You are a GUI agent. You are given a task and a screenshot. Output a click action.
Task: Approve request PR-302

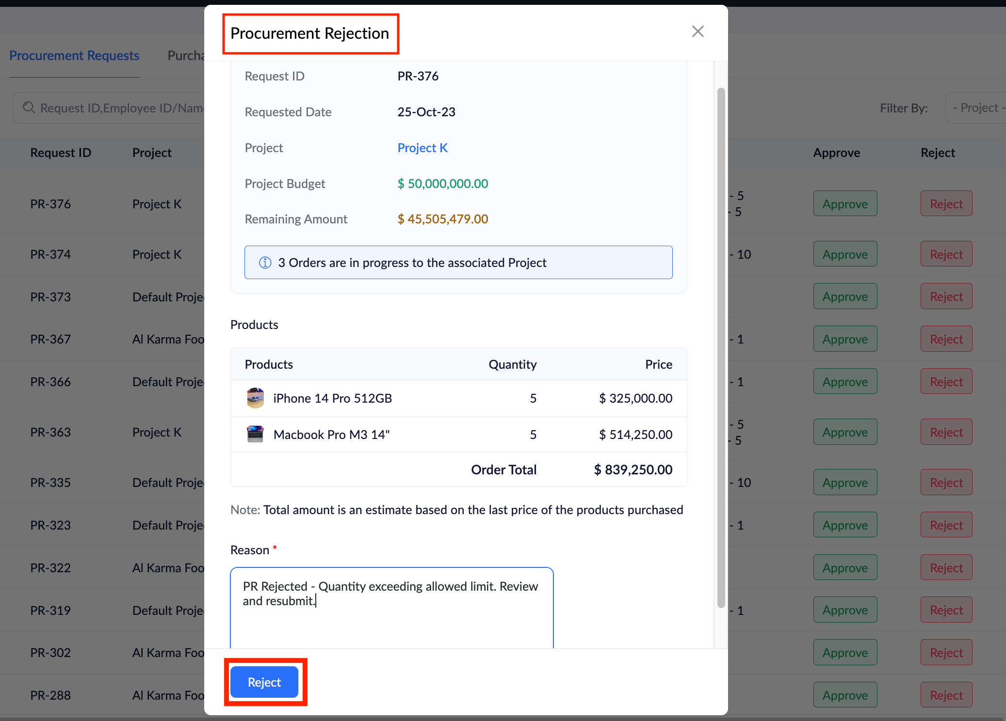[844, 653]
